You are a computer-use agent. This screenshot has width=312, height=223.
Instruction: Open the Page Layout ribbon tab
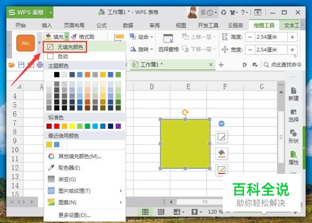pyautogui.click(x=74, y=25)
